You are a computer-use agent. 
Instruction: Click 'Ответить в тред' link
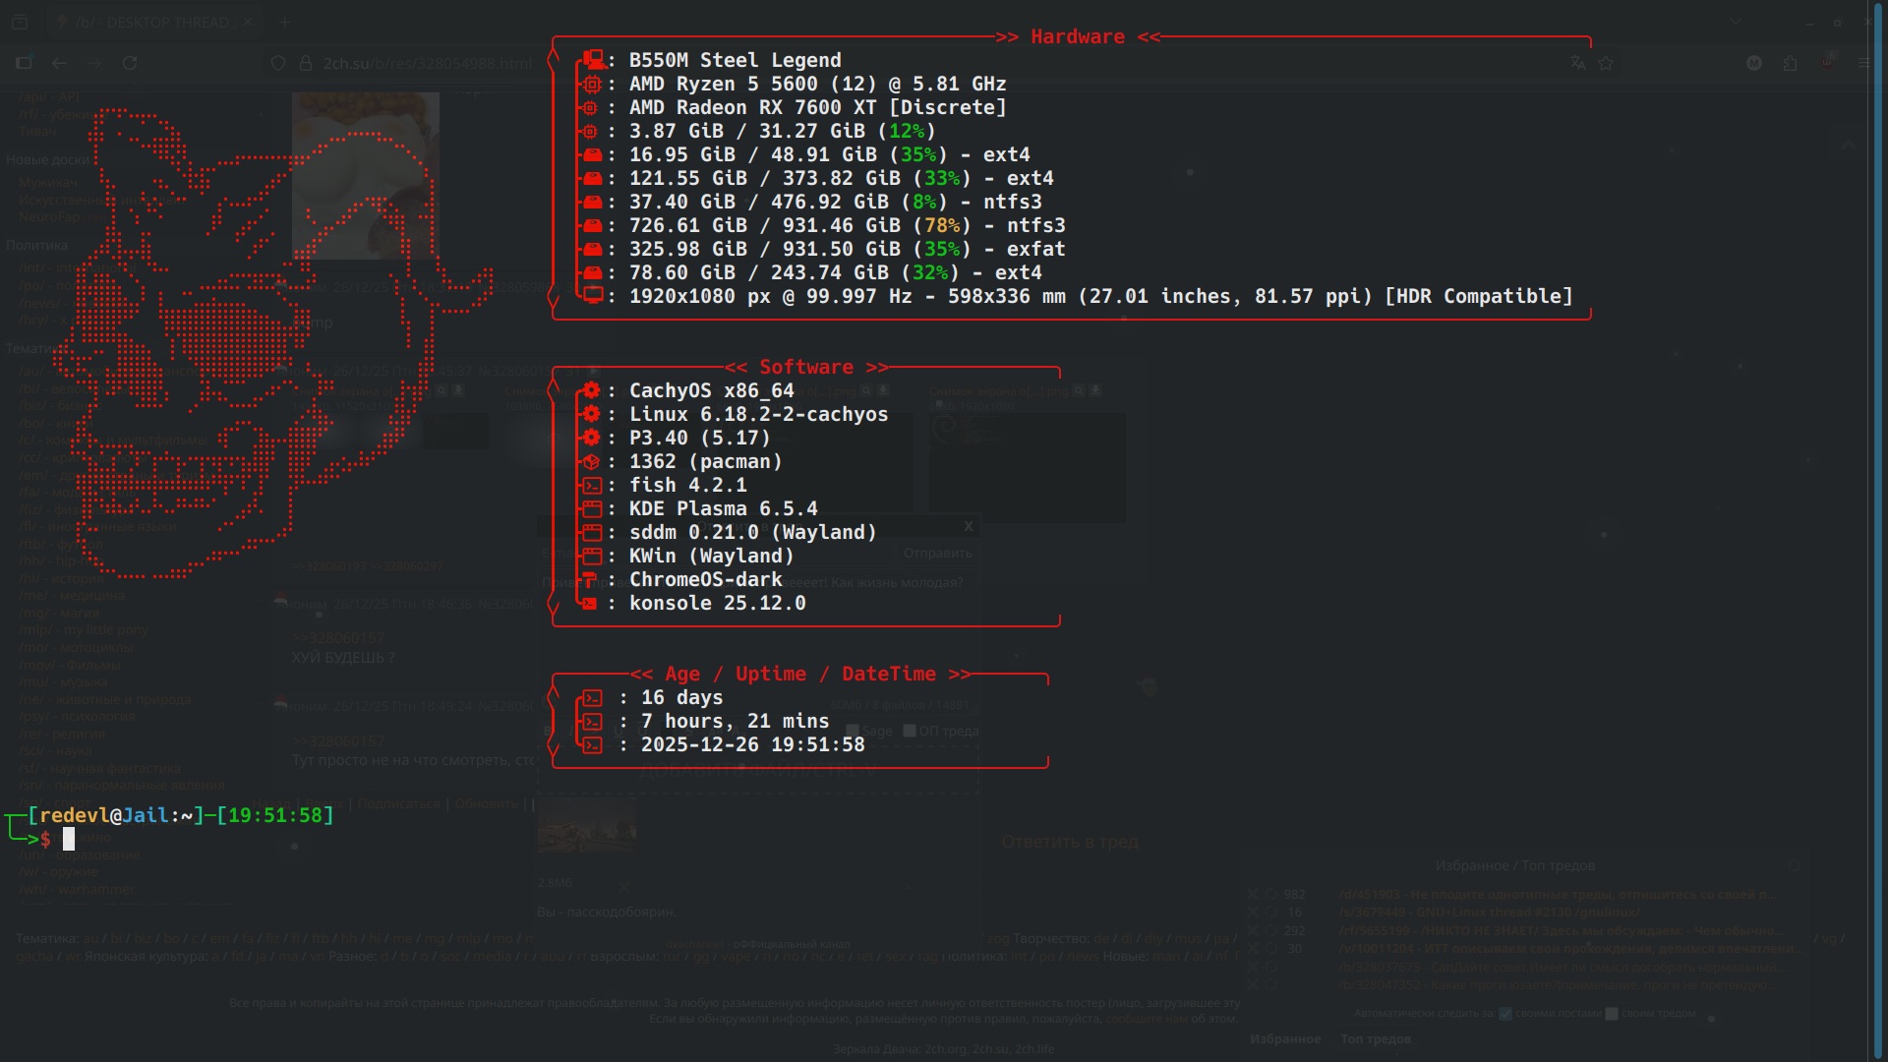coord(1070,842)
